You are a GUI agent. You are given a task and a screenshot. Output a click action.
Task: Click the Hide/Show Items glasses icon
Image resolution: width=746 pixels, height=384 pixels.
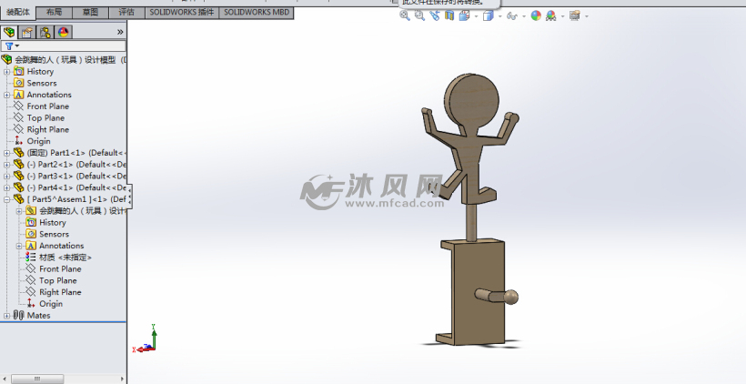(512, 15)
